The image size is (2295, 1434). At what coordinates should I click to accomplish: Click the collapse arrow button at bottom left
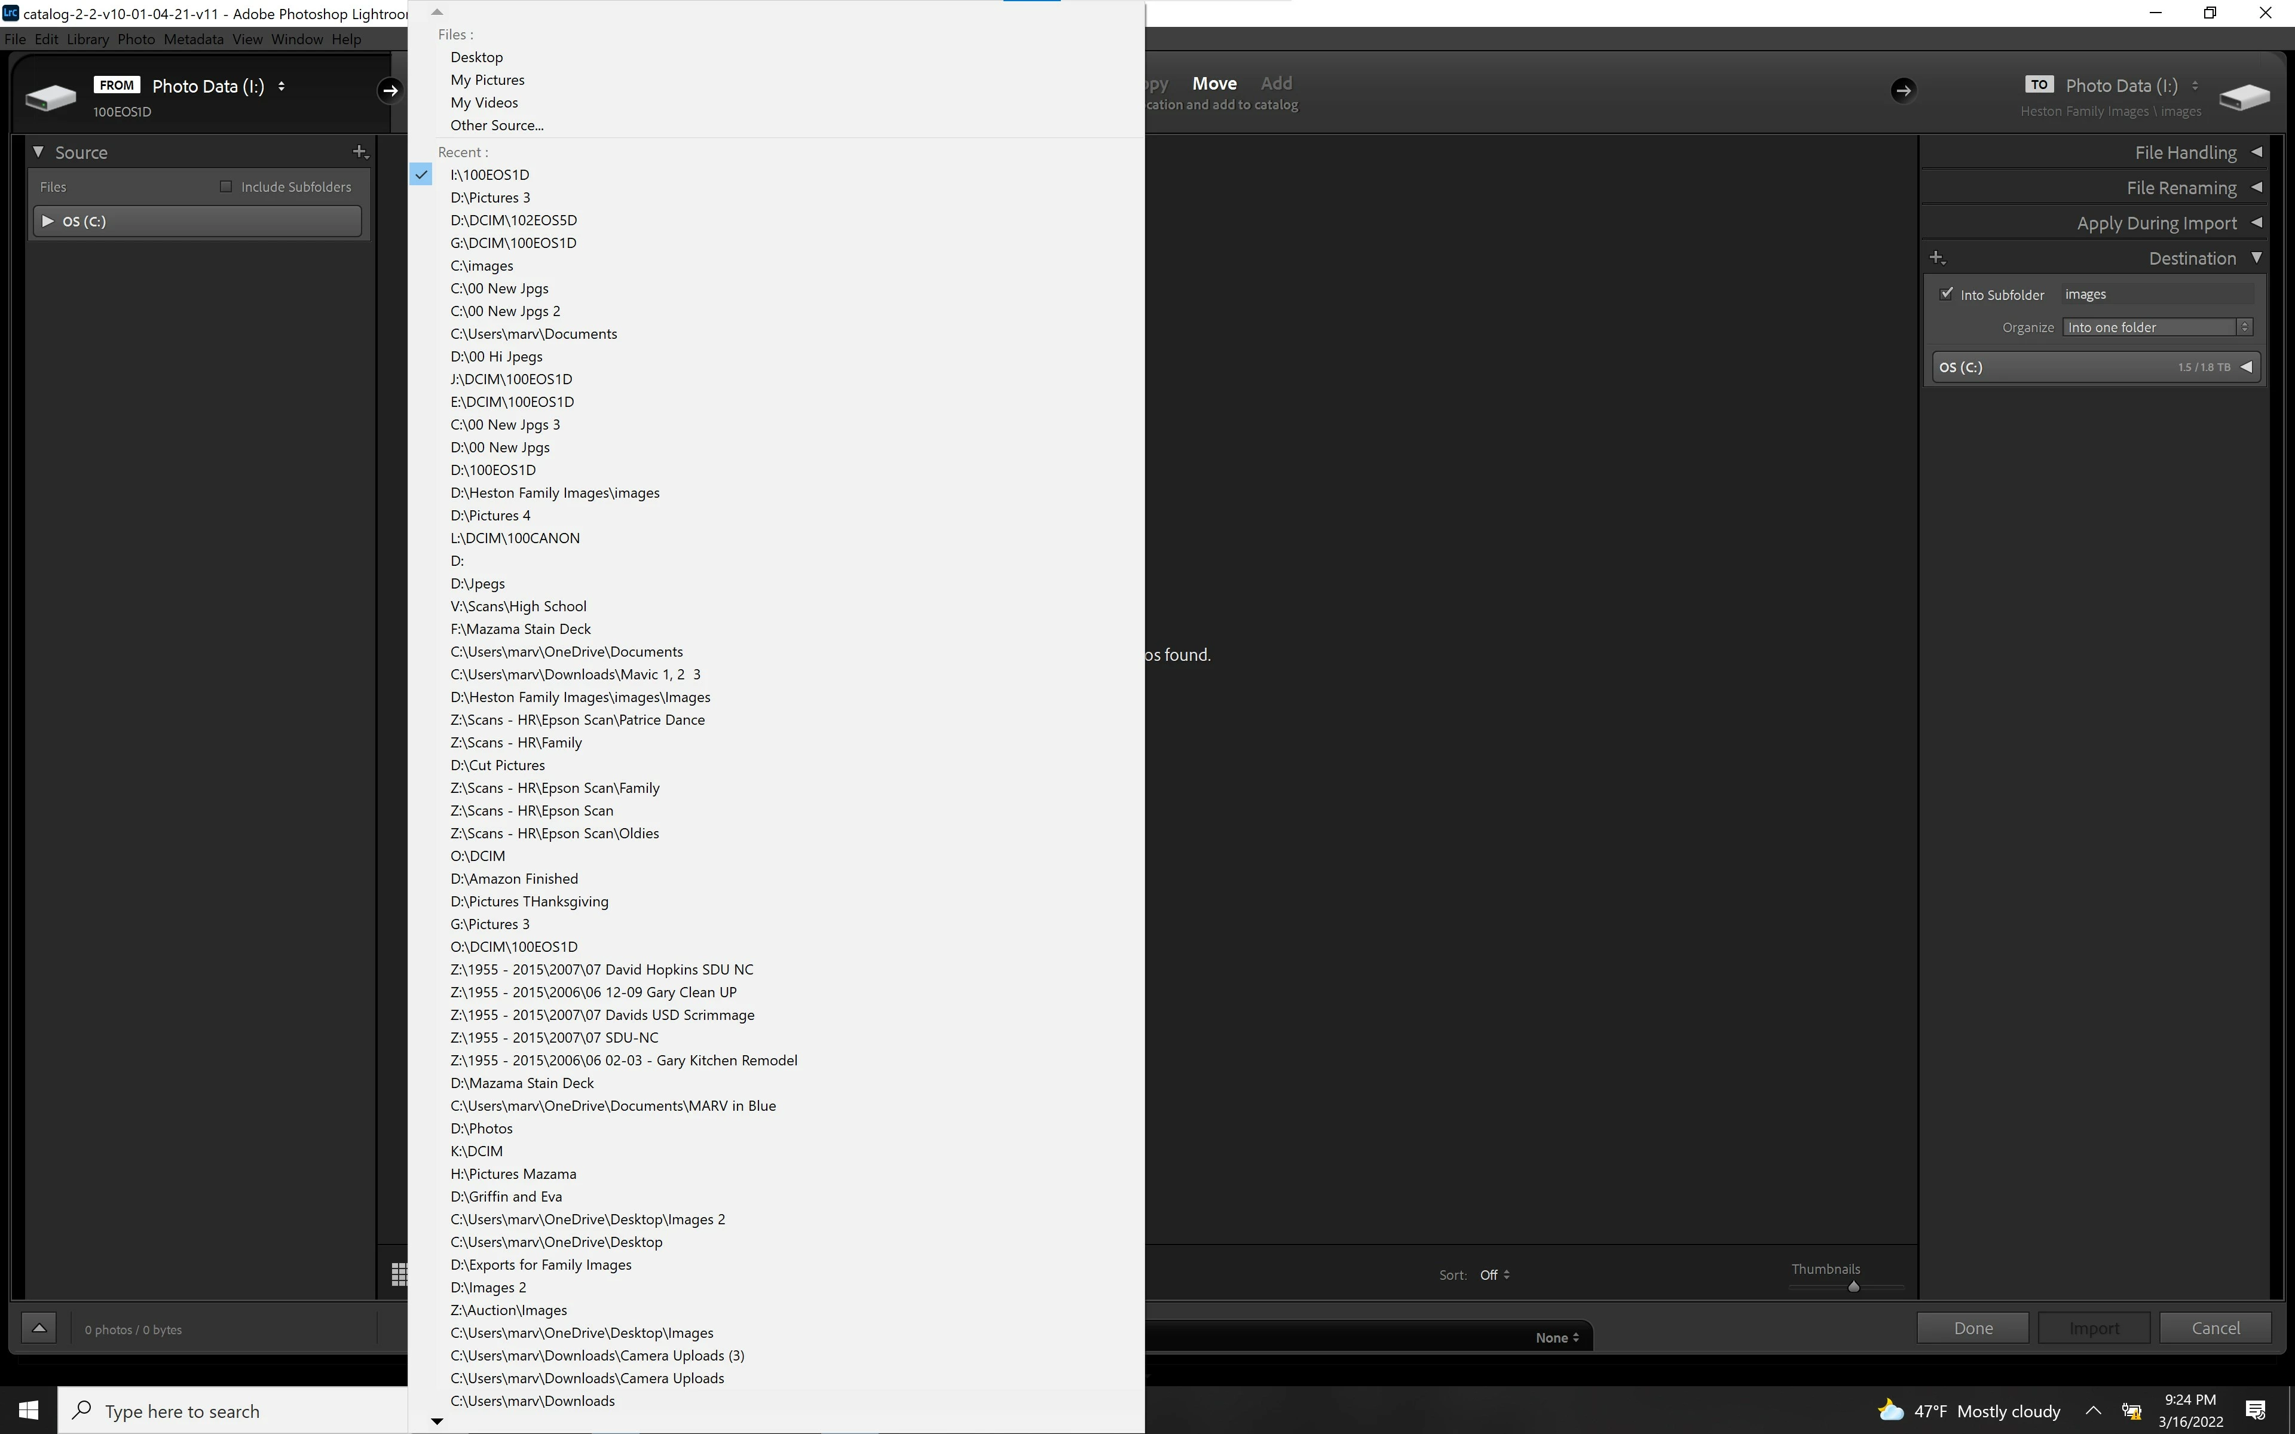pos(39,1328)
